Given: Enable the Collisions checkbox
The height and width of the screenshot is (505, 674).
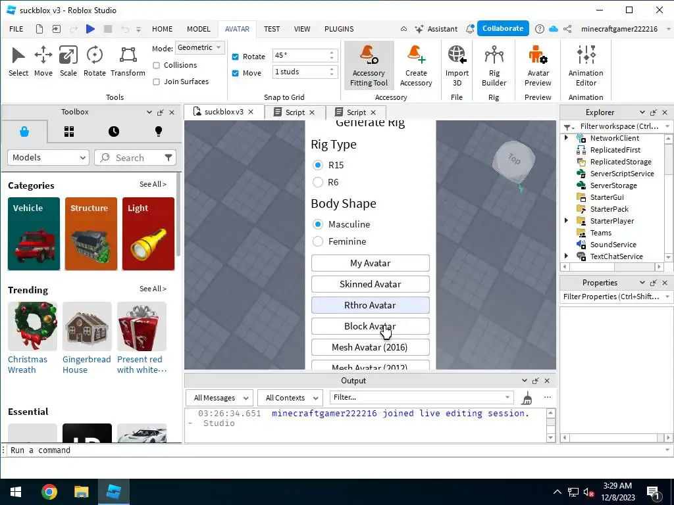Looking at the screenshot, I should coord(157,65).
